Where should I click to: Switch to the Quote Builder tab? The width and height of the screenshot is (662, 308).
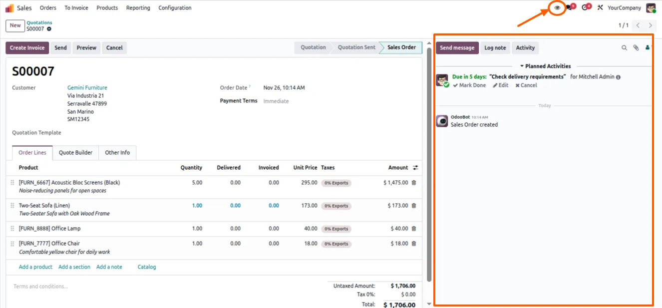point(75,153)
